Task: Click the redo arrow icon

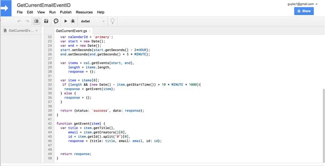Action: (27, 21)
